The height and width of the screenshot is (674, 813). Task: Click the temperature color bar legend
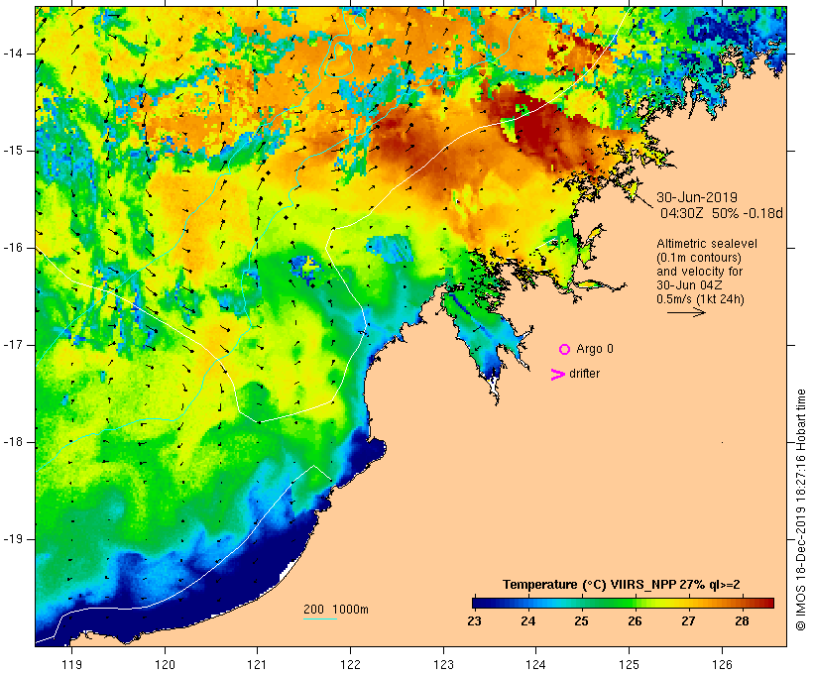pos(624,603)
